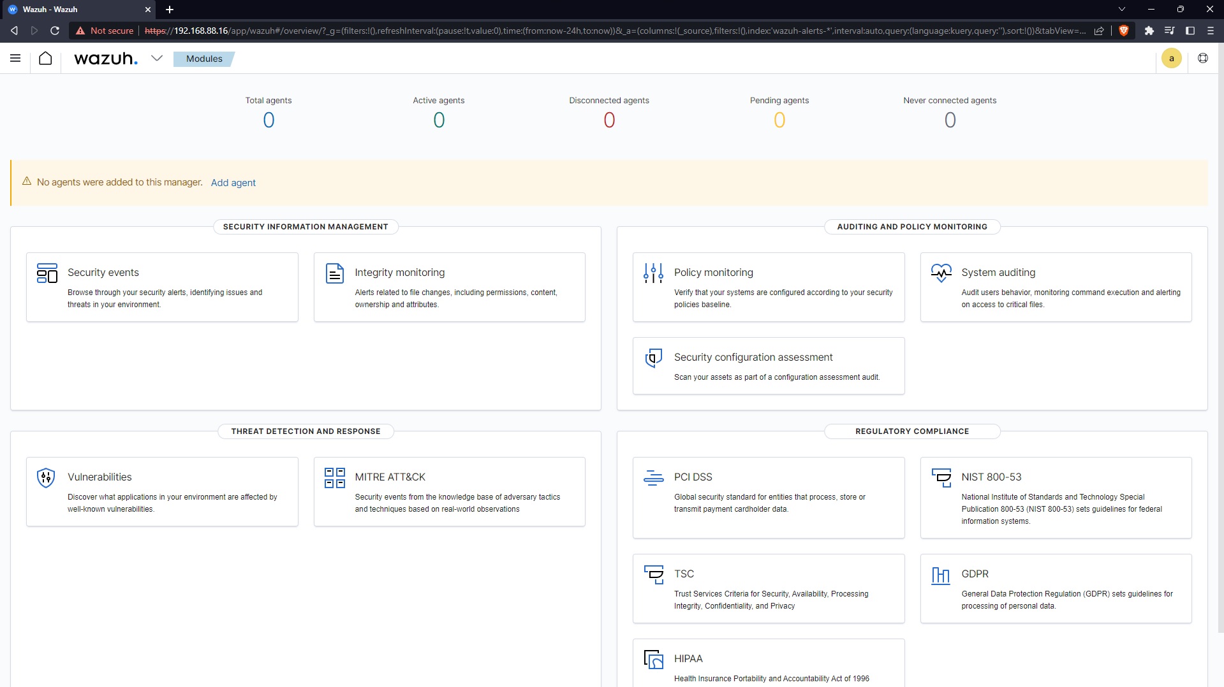Open the Brave shields icon
The height and width of the screenshot is (687, 1224).
(1124, 31)
